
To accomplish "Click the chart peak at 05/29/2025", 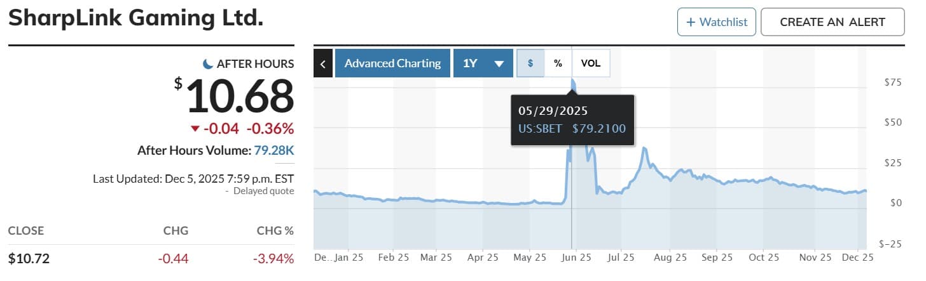I will (x=572, y=82).
